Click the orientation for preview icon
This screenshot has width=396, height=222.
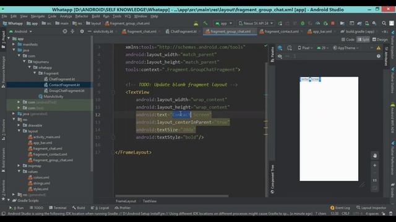pyautogui.click(x=290, y=48)
